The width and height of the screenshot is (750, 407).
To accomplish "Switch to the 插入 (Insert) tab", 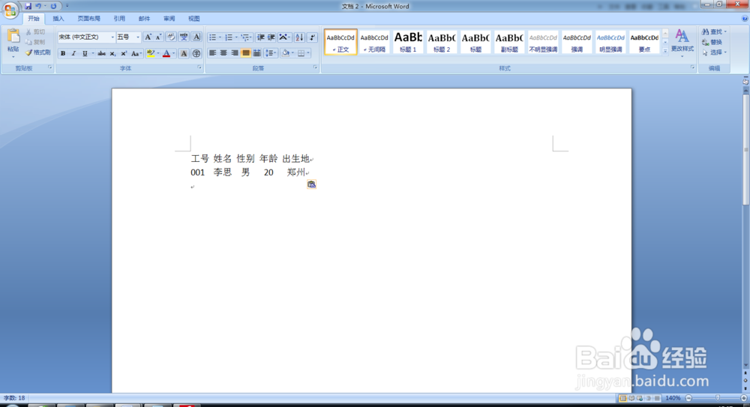I will coord(58,19).
